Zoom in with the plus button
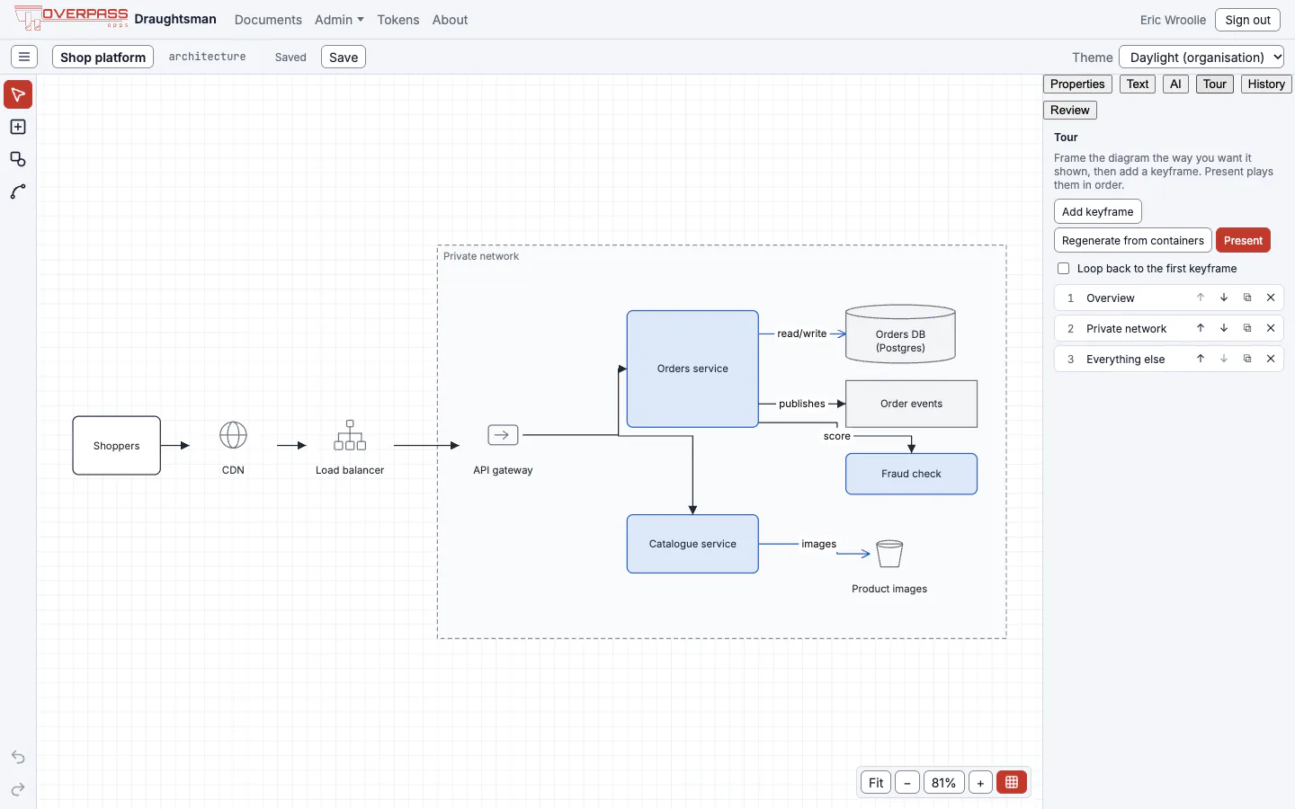This screenshot has height=809, width=1295. 981,782
